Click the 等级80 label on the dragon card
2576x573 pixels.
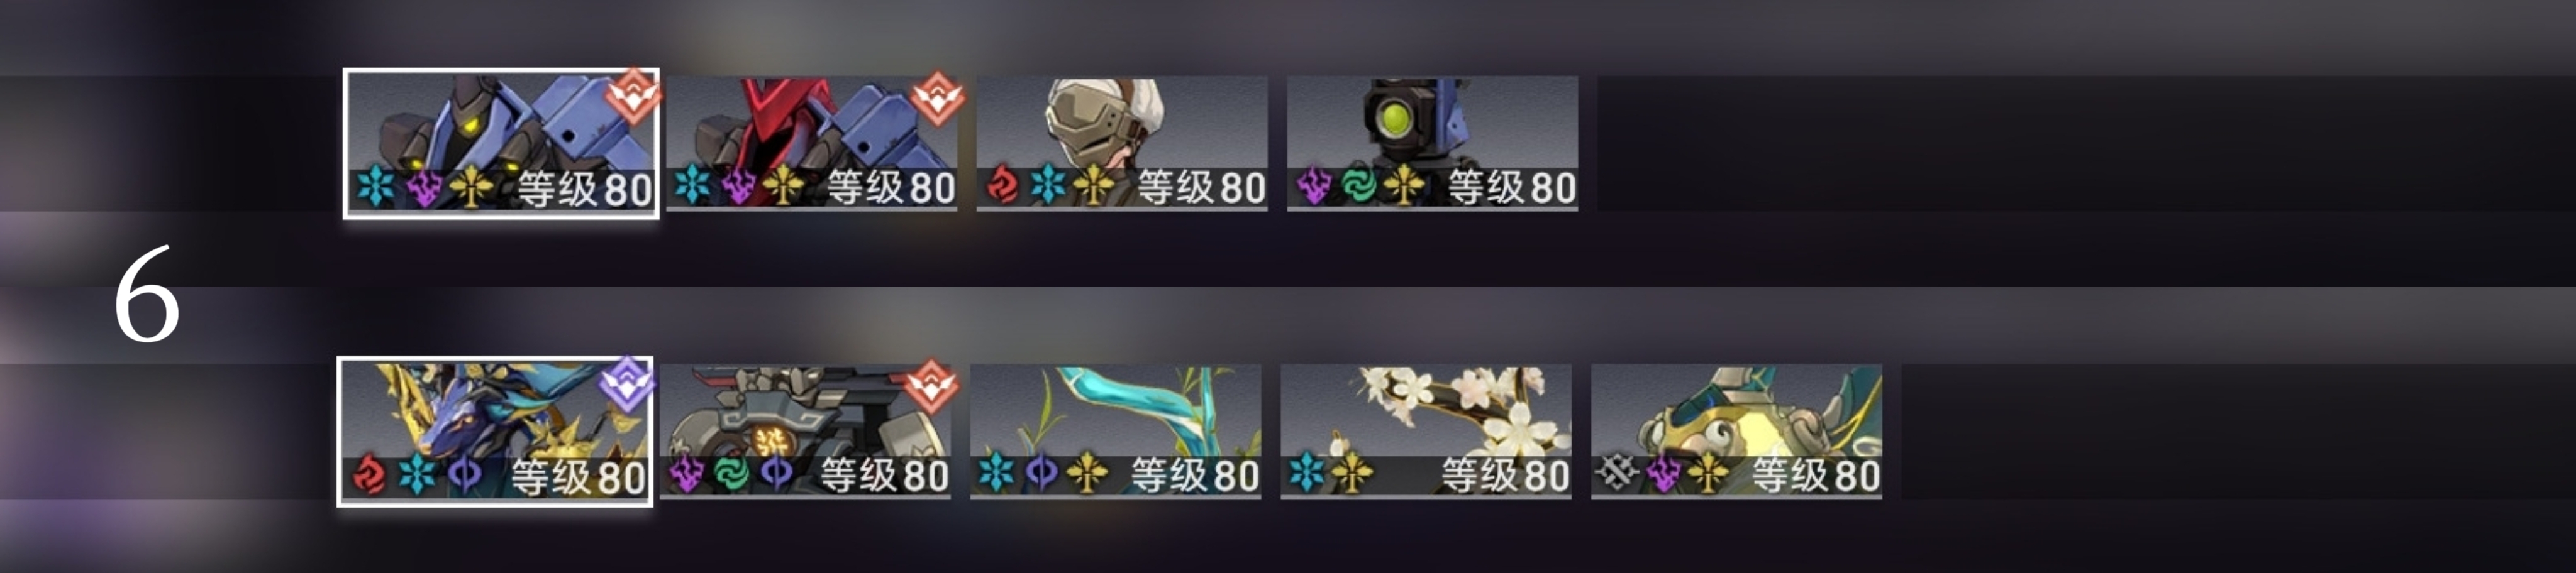click(x=579, y=477)
